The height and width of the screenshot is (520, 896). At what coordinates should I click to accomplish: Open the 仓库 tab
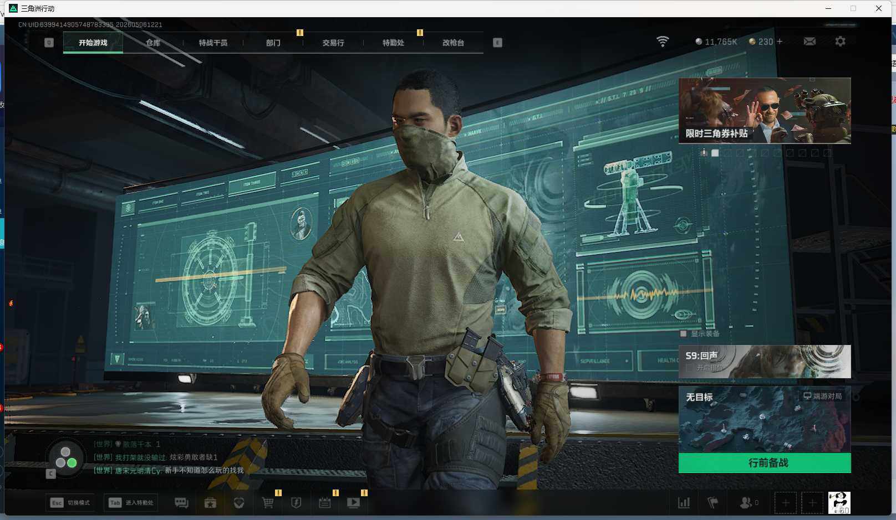pyautogui.click(x=153, y=43)
